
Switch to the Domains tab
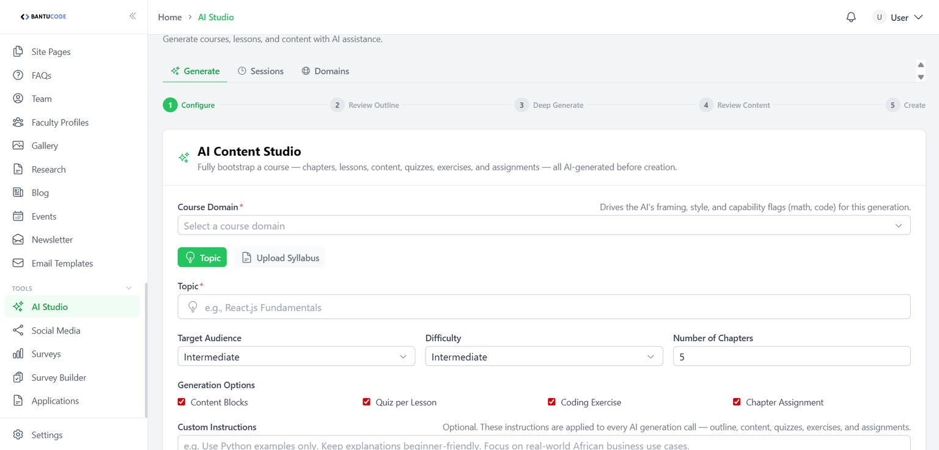tap(325, 71)
